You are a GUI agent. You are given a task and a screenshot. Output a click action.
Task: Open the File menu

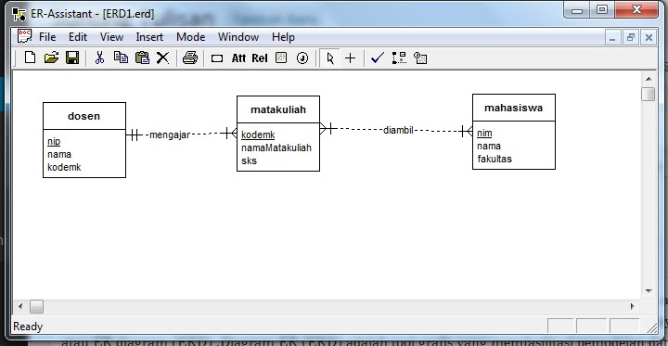tap(47, 37)
